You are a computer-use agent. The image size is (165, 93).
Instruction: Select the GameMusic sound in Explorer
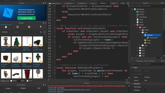click(x=143, y=17)
